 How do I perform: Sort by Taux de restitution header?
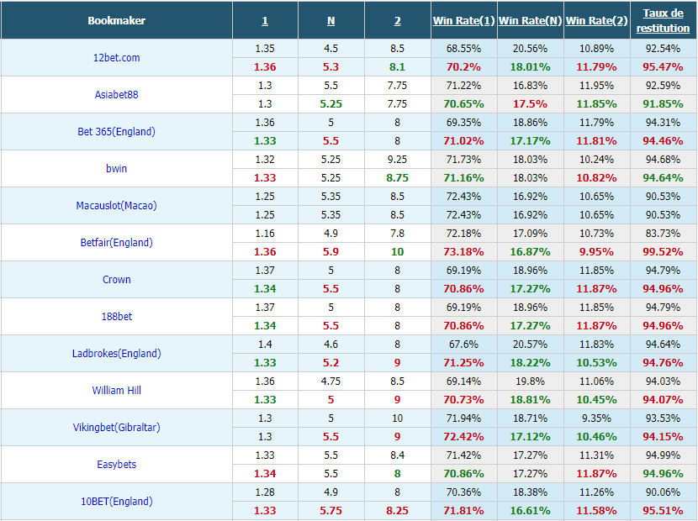664,20
